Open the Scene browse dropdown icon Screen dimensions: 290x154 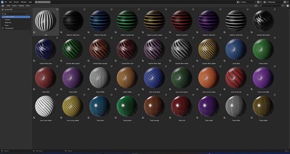pos(239,2)
